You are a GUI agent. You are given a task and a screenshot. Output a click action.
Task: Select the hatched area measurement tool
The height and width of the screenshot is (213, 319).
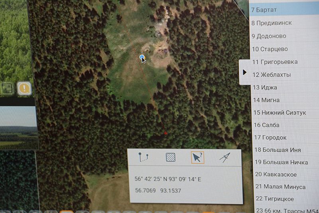pos(171,157)
